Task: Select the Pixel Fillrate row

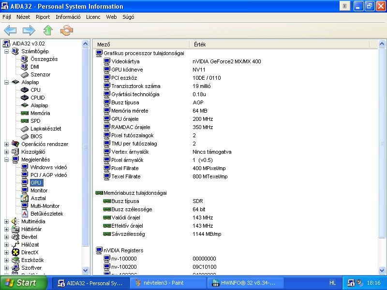Action: (x=164, y=168)
